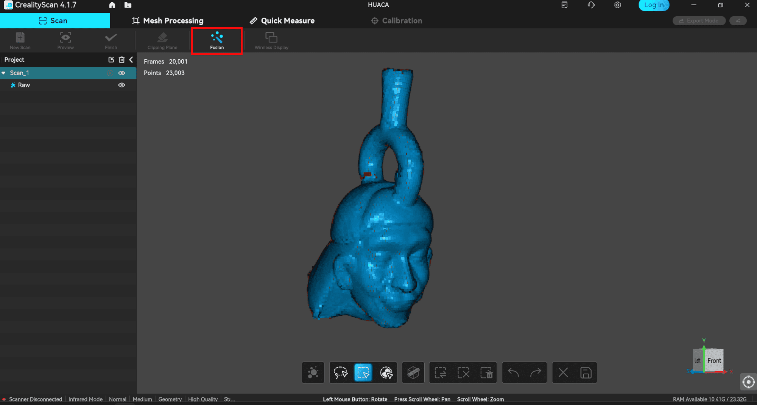Open the settings gear
This screenshot has height=405, width=757.
617,5
